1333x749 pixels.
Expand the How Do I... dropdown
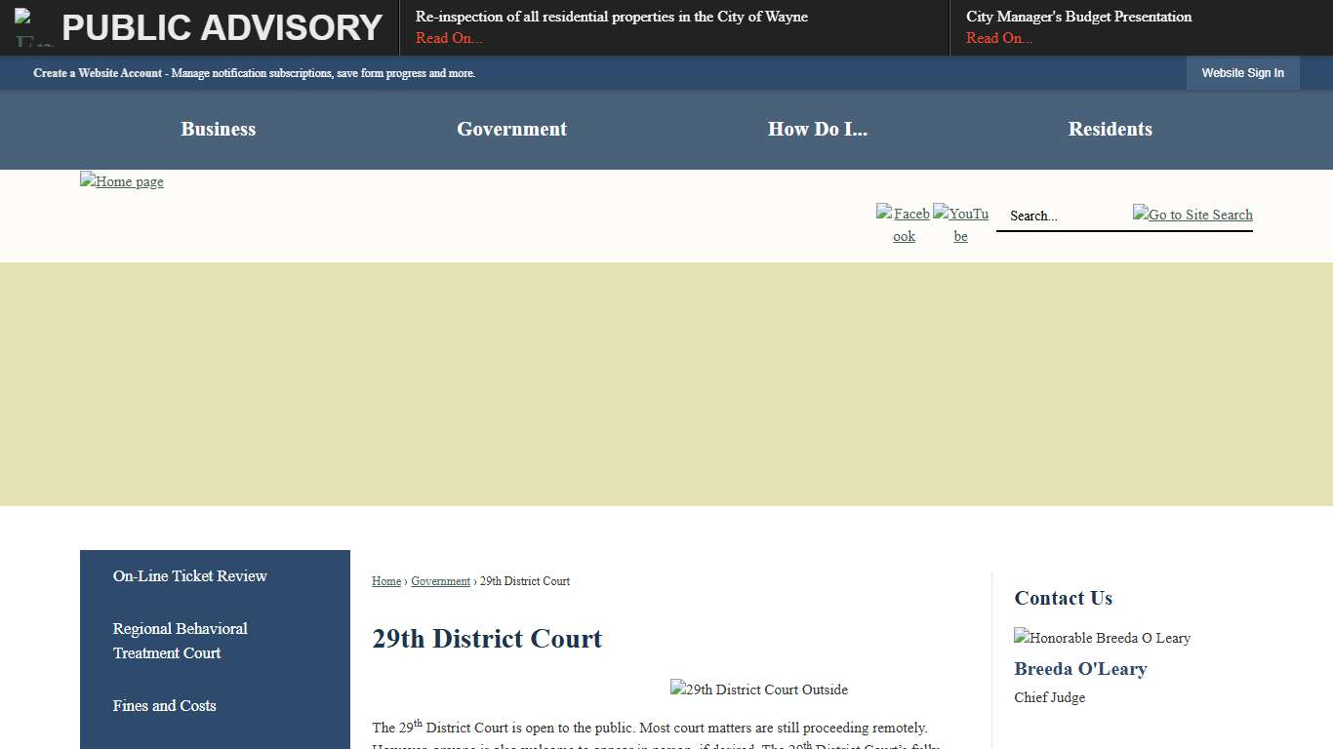pyautogui.click(x=818, y=129)
